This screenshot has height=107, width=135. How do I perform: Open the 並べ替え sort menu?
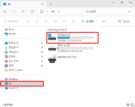[x=89, y=21]
